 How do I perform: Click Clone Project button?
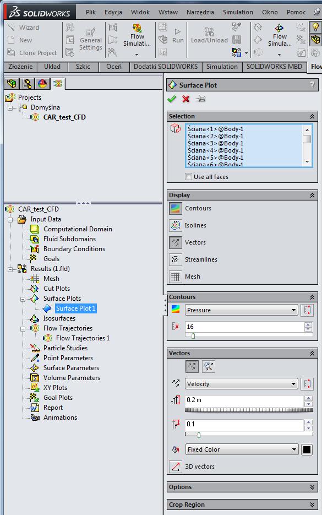(x=32, y=53)
